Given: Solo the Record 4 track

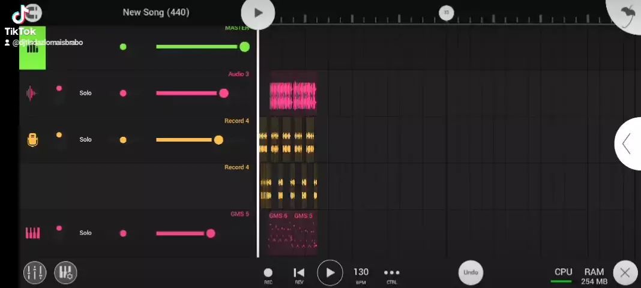Looking at the screenshot, I should 85,140.
